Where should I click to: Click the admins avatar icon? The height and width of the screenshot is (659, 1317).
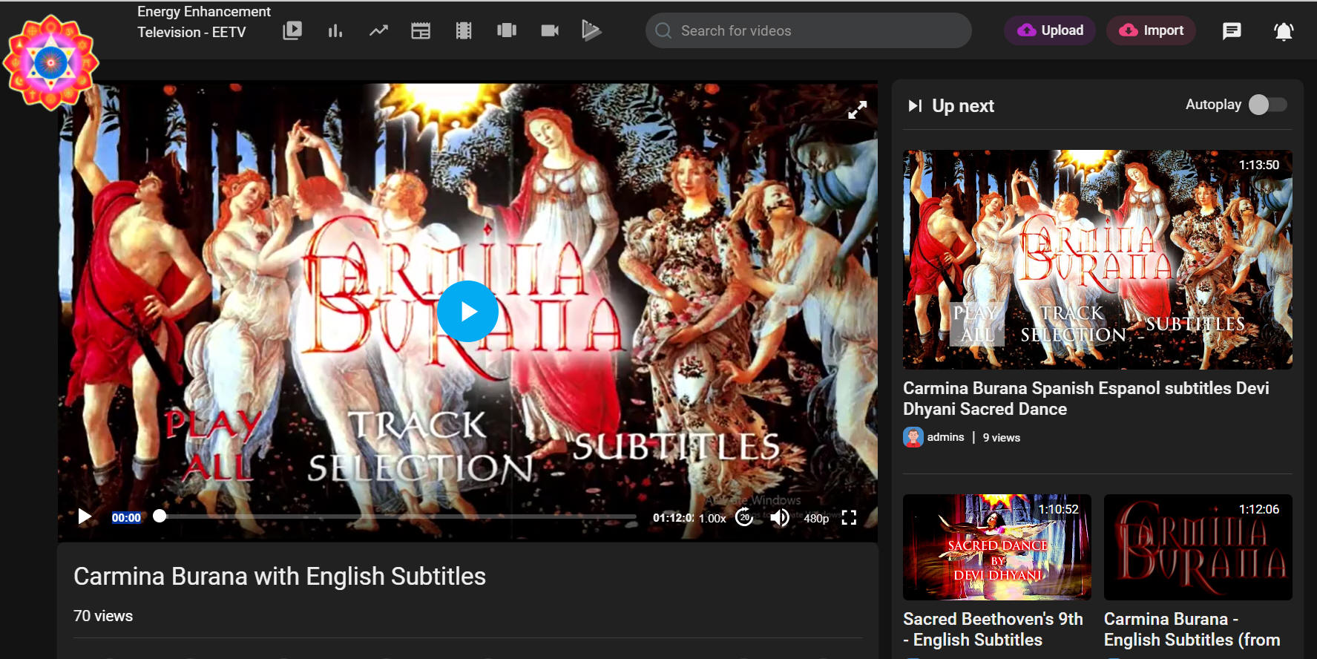[x=913, y=437]
